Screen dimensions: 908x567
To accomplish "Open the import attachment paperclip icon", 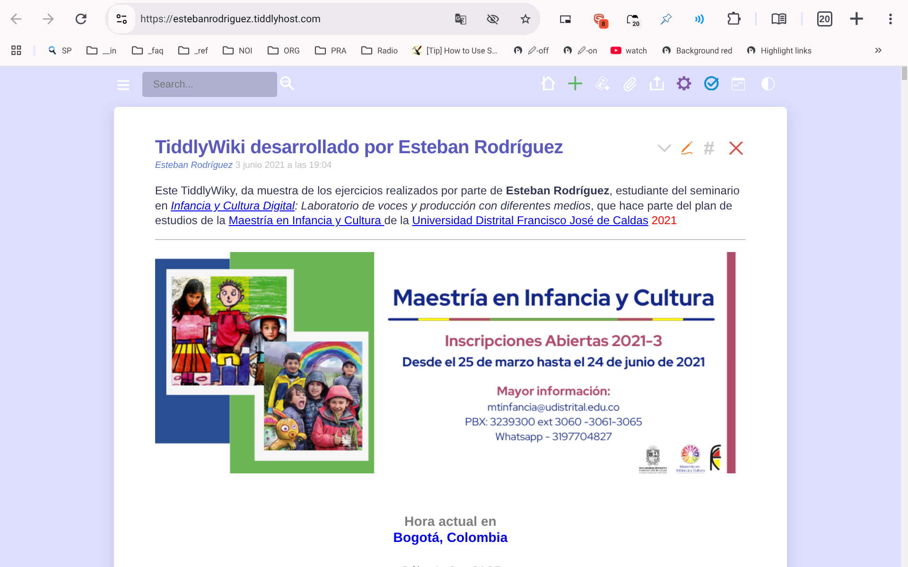I will coord(629,84).
